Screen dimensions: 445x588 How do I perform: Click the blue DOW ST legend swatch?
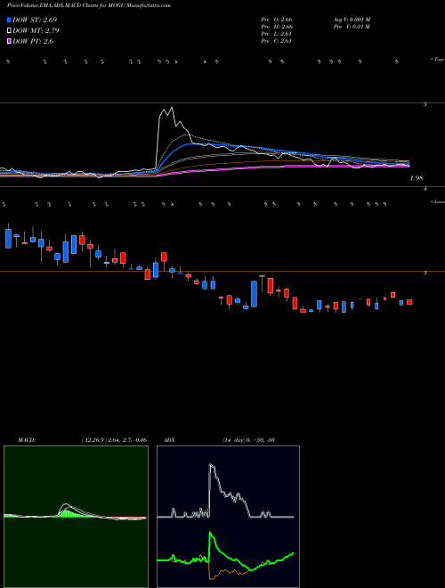9,20
